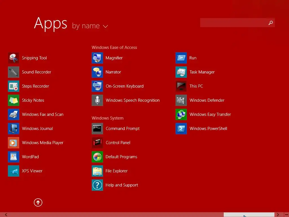This screenshot has width=289, height=217.
Task: Click the 'Default Programs' label
Action: [x=121, y=157]
